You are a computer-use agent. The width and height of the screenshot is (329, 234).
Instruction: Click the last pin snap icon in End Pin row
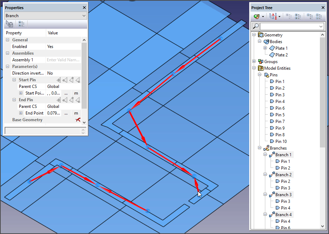coord(78,100)
